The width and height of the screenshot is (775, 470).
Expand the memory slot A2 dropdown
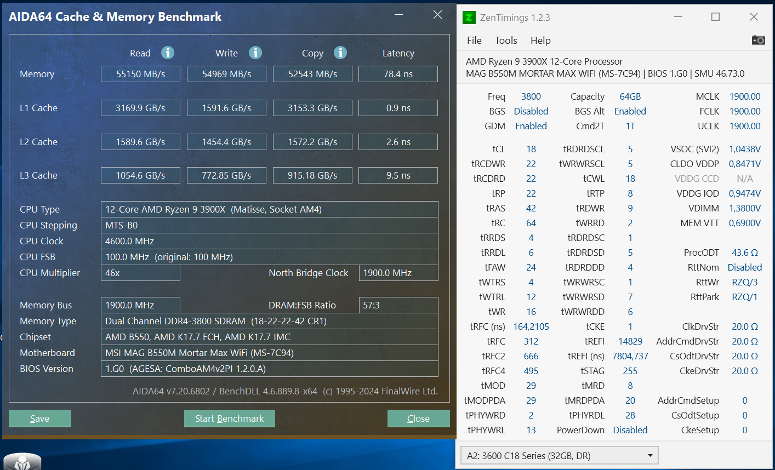(559, 455)
